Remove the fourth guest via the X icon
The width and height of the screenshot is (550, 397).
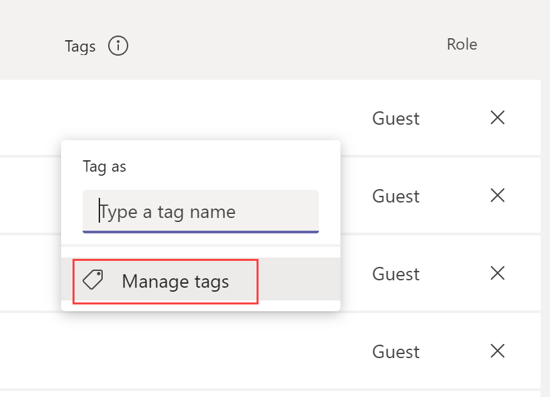498,351
